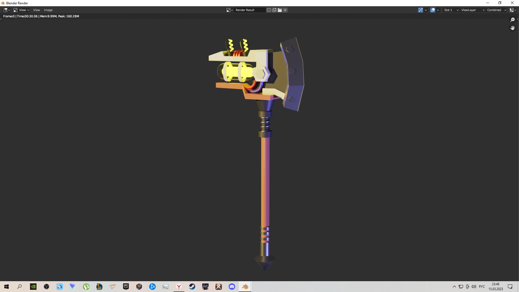Expand the Slot 1 dropdown
The width and height of the screenshot is (519, 292).
click(x=451, y=10)
